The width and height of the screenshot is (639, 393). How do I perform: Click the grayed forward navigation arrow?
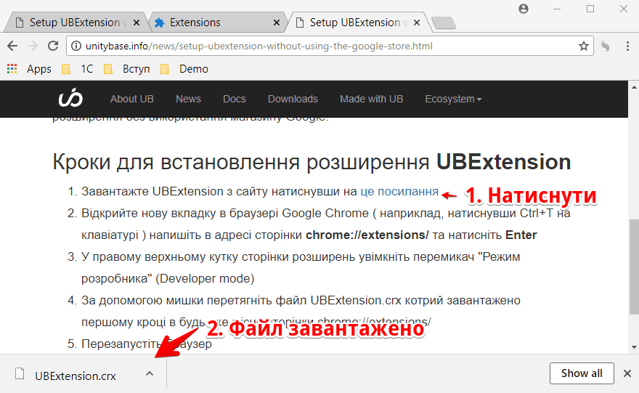point(33,46)
